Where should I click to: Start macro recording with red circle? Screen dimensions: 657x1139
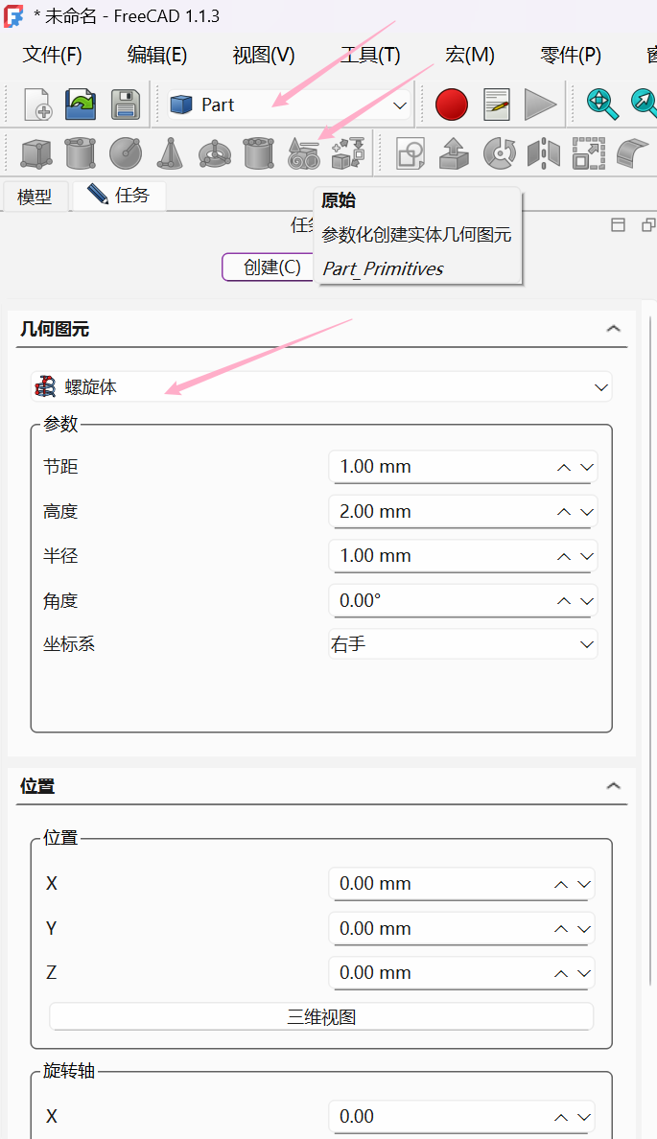click(452, 105)
